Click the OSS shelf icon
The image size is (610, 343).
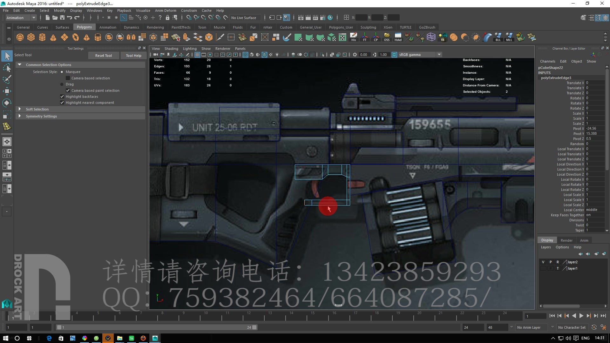click(x=387, y=37)
